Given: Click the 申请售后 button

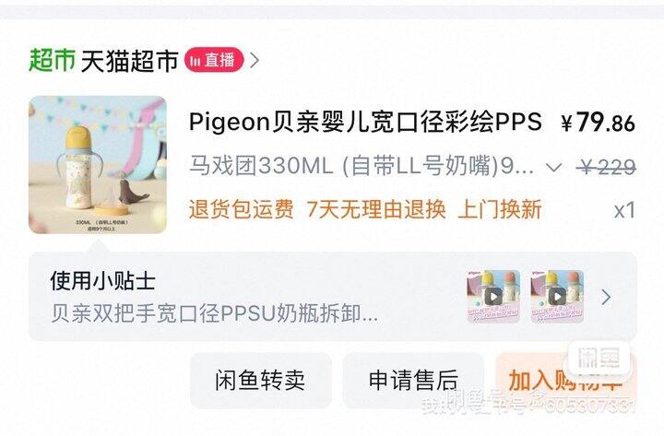Looking at the screenshot, I should (x=413, y=380).
